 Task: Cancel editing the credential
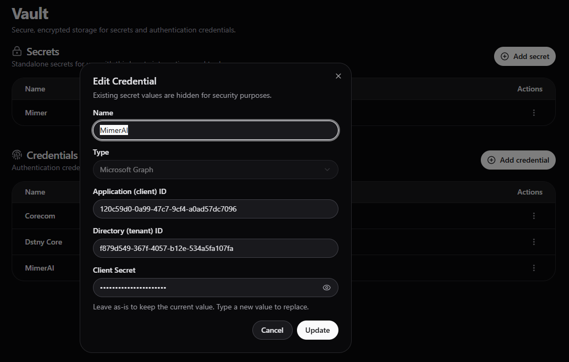tap(272, 330)
